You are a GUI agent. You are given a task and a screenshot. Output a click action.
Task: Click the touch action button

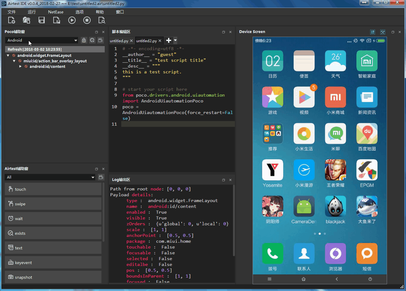point(53,189)
